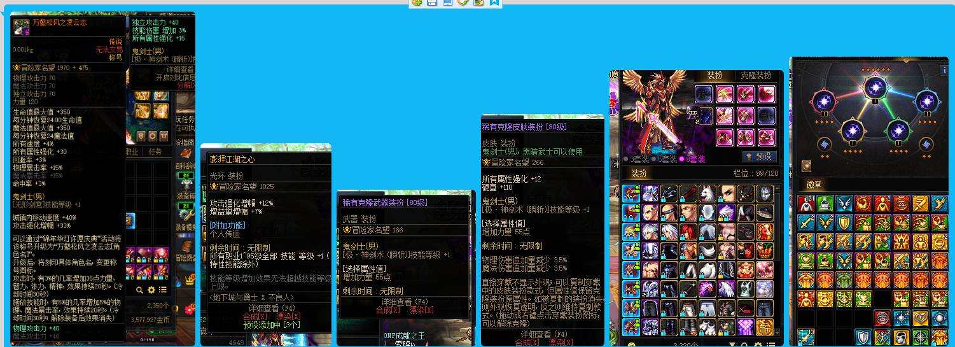Select the white wolf head avatar item

tap(708, 193)
